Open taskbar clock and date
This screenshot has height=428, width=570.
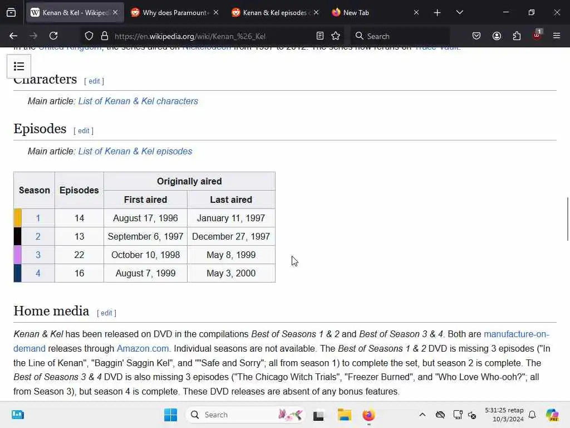(504, 415)
